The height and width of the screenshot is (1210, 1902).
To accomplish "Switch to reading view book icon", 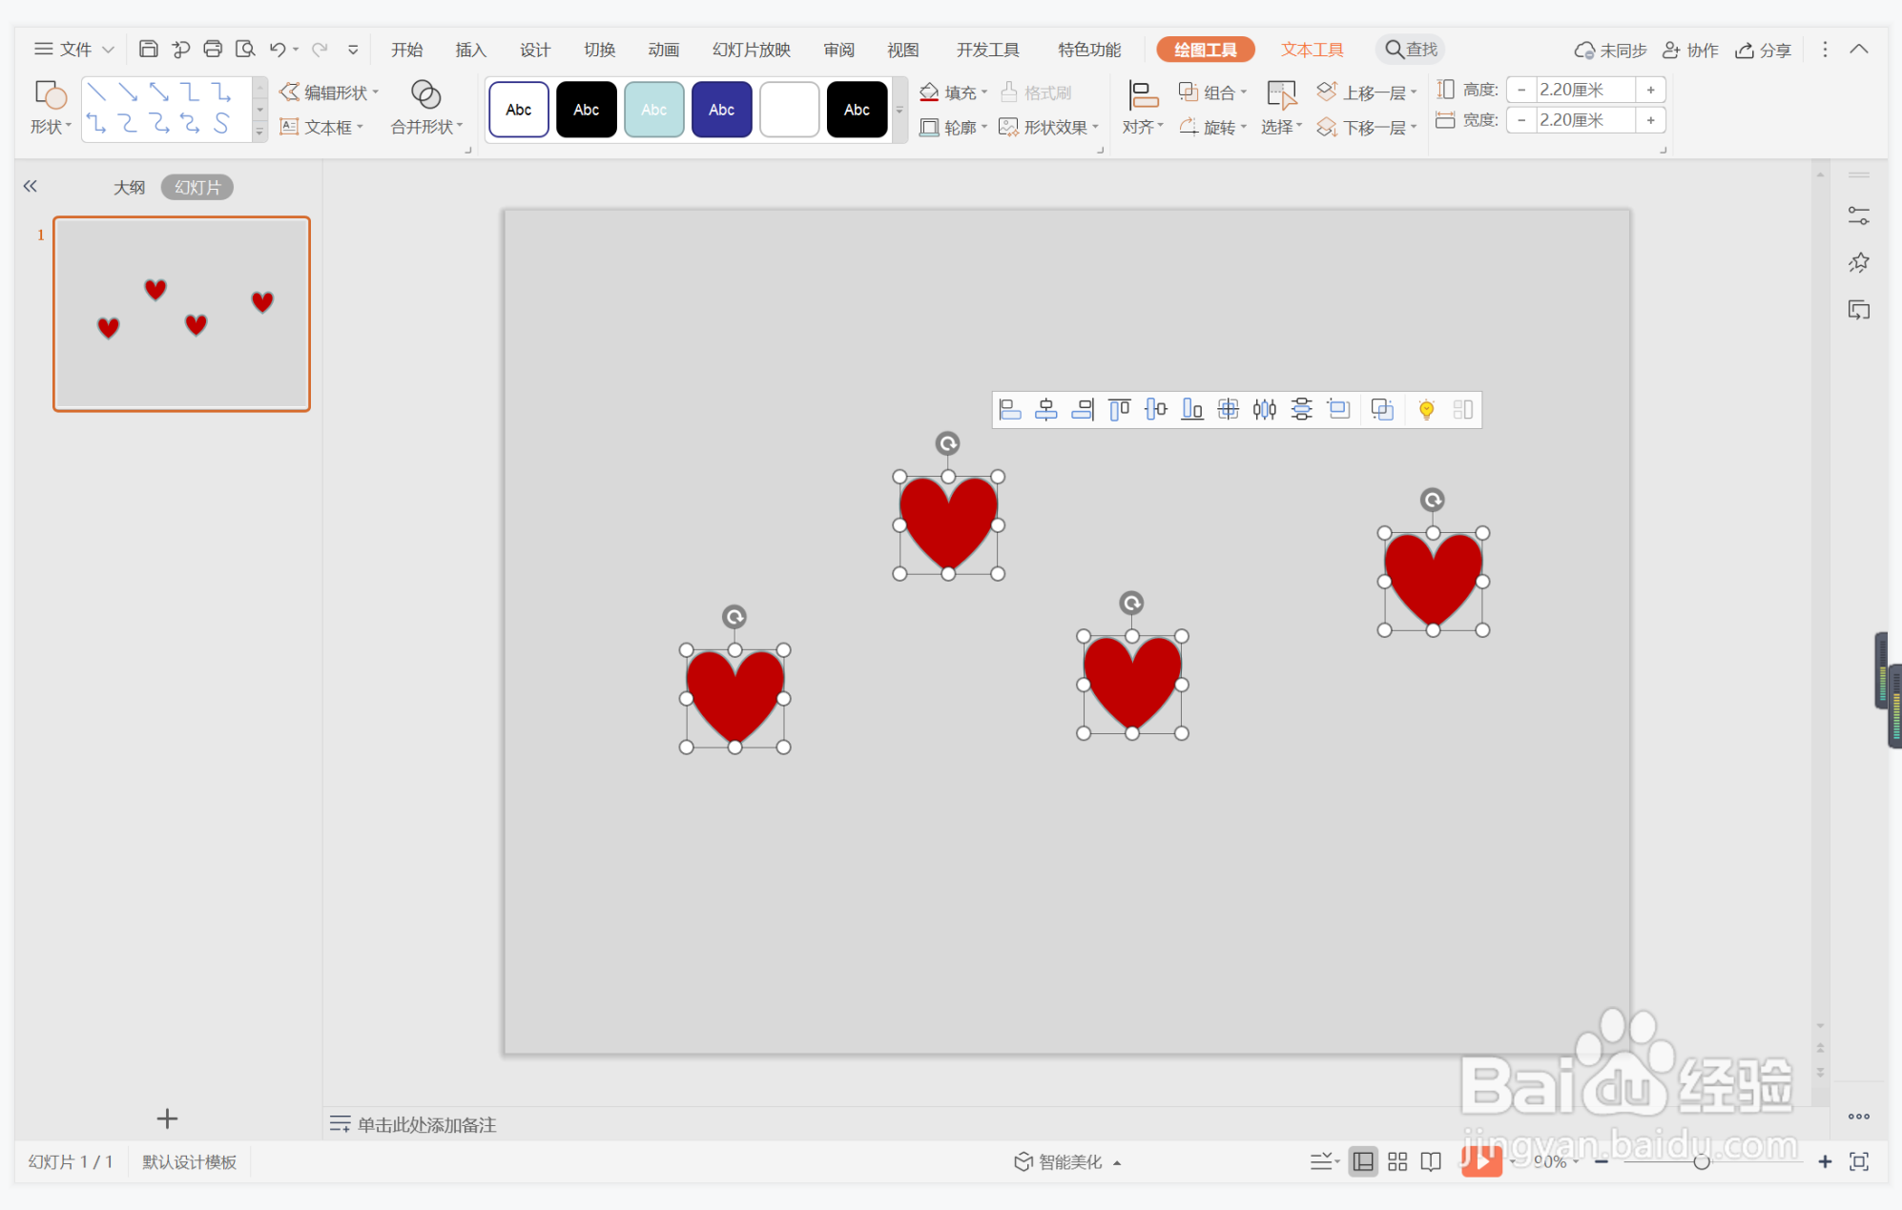I will (x=1431, y=1161).
